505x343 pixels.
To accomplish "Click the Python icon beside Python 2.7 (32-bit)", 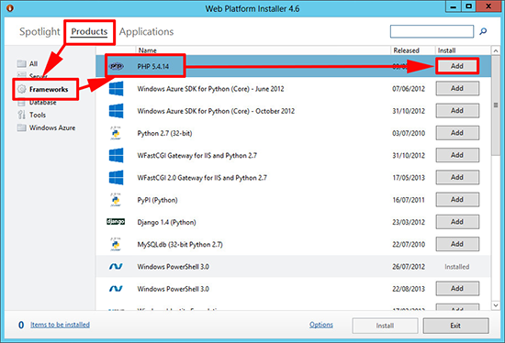I will (x=116, y=133).
